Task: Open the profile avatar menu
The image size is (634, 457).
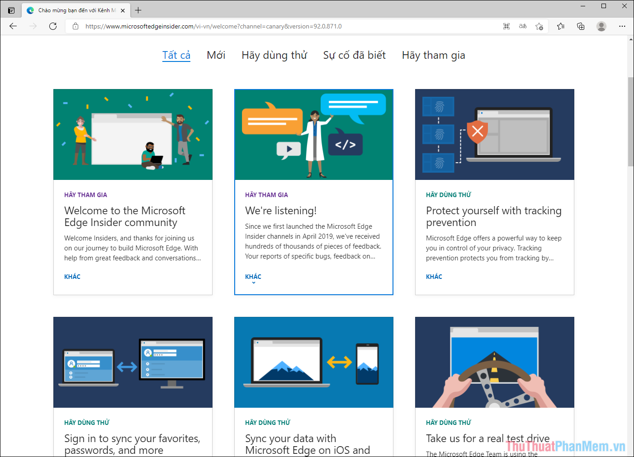Action: click(601, 26)
